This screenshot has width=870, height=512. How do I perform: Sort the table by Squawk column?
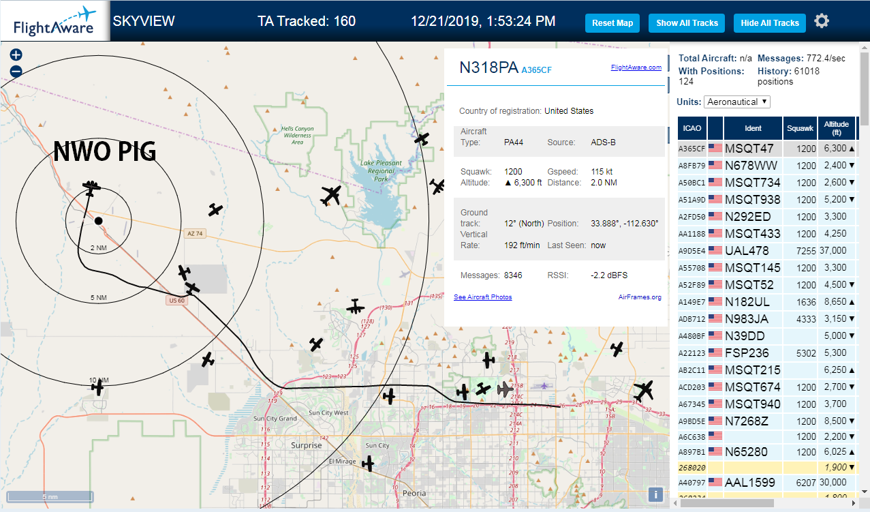click(x=800, y=127)
